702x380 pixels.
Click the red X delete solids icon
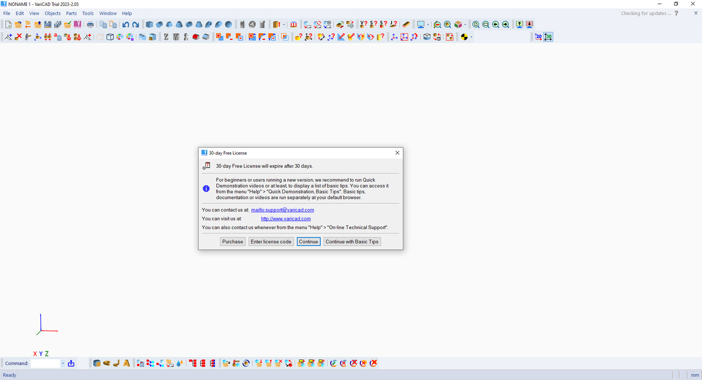pos(18,37)
